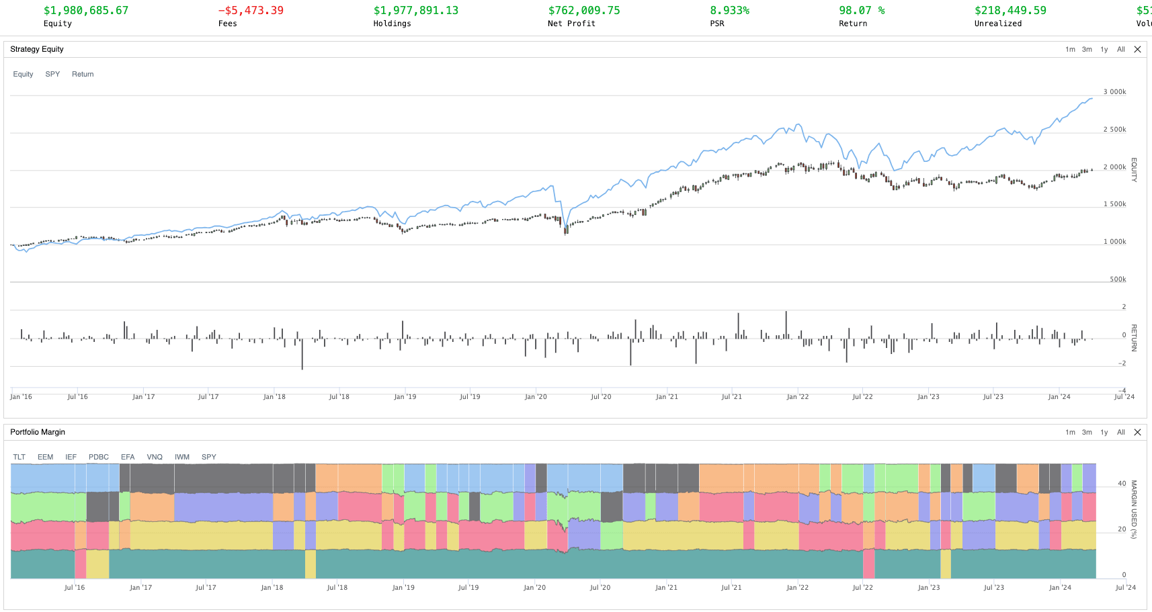Show All range on Strategy Equity chart
The width and height of the screenshot is (1152, 612).
pos(1120,49)
